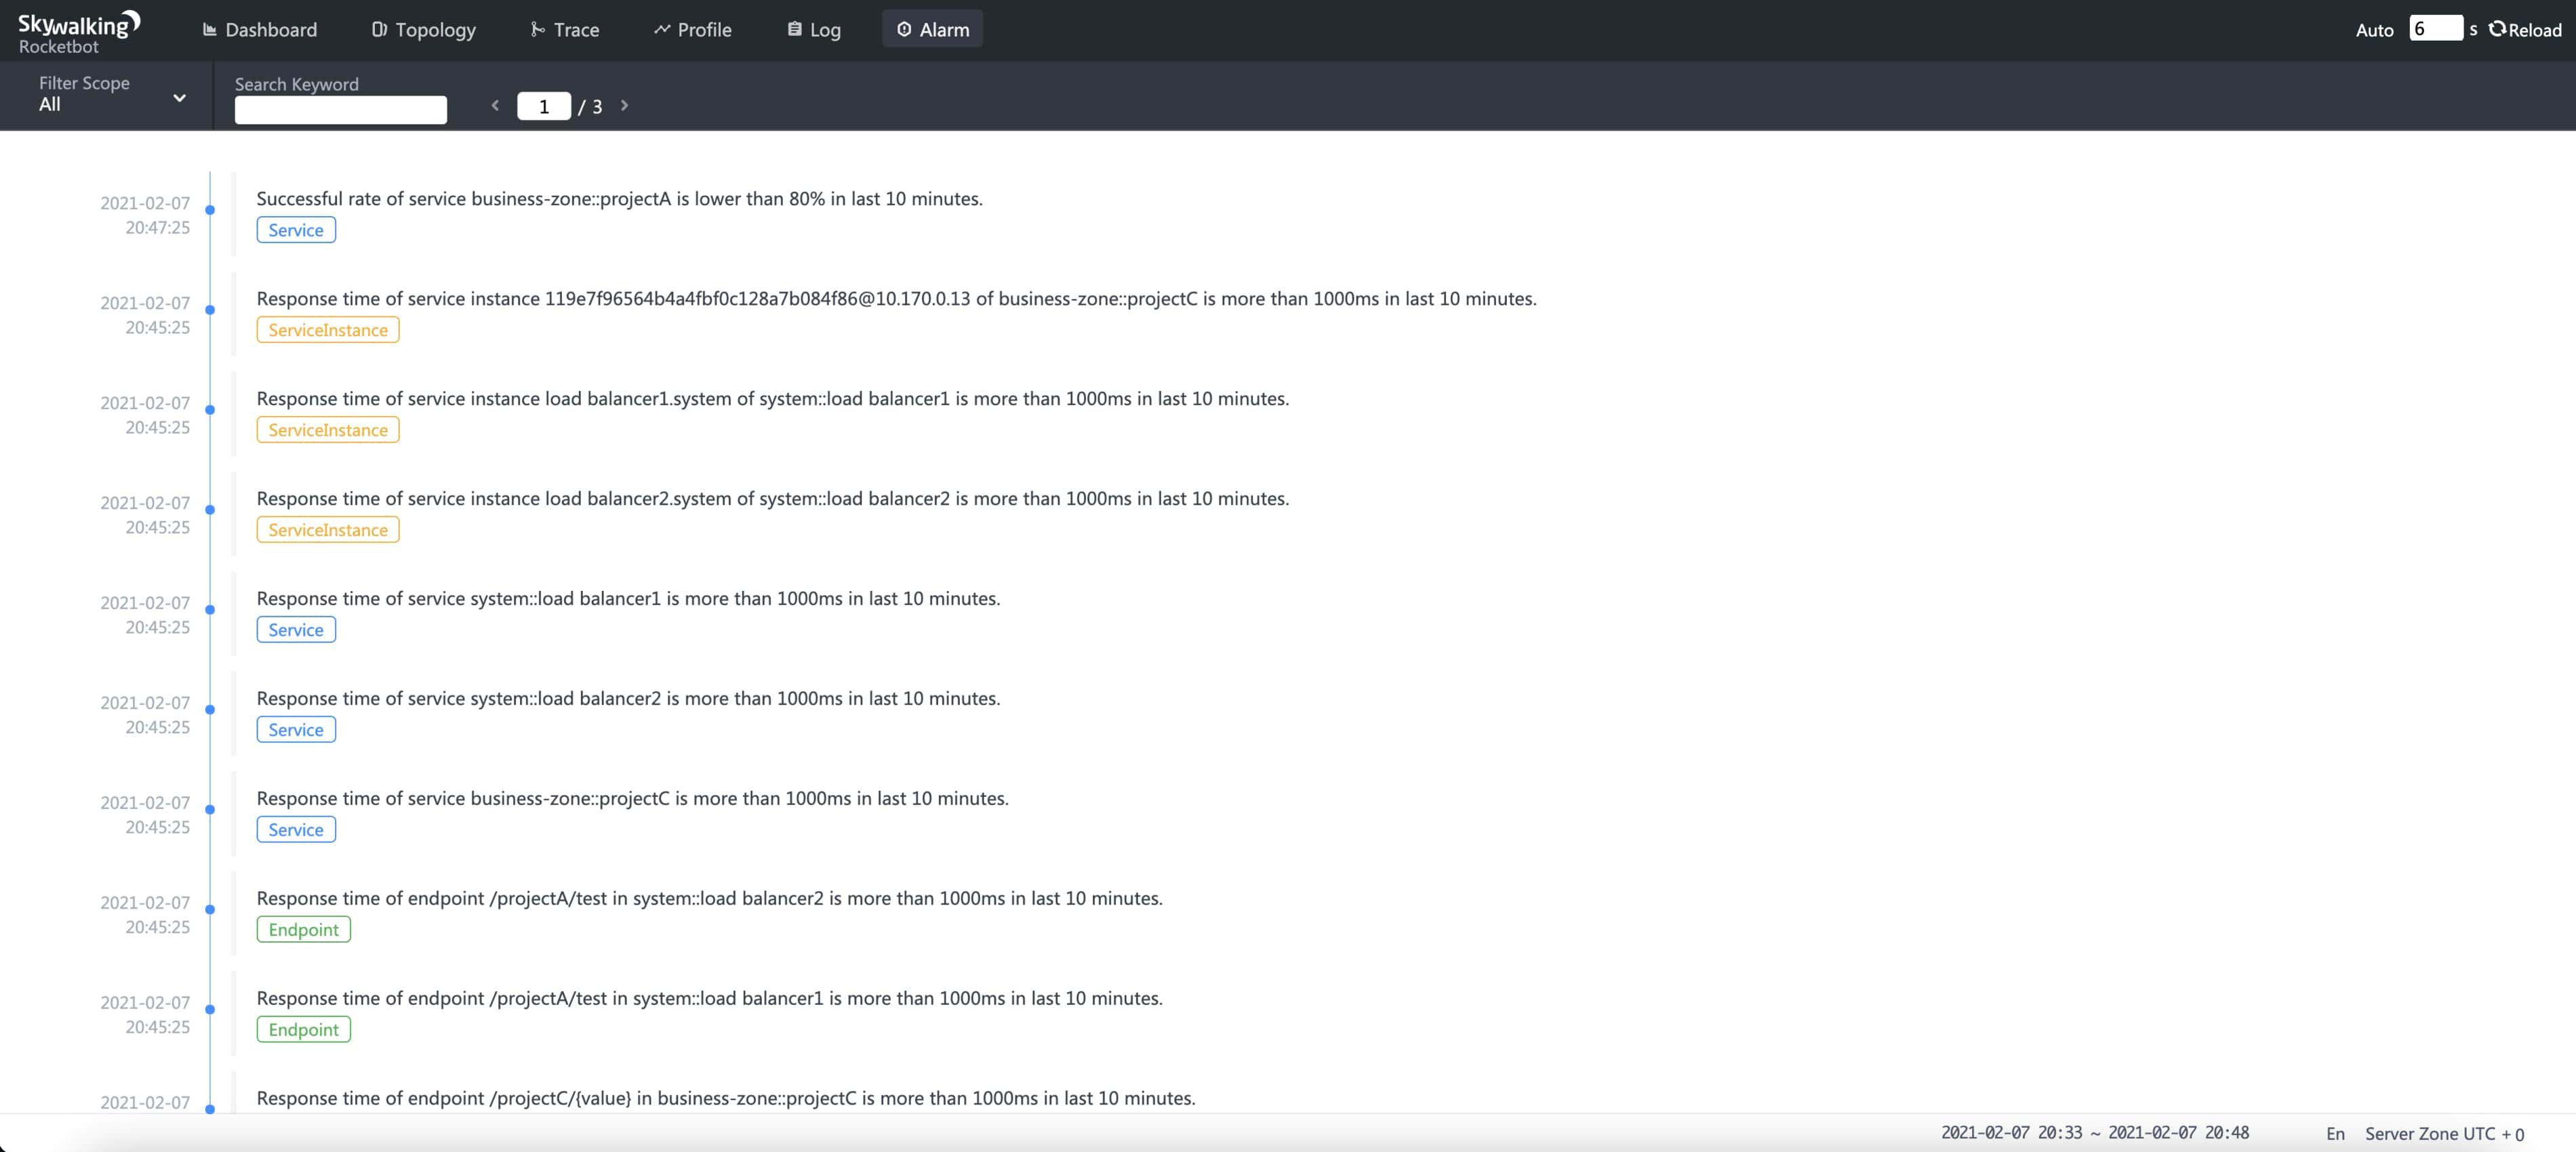Click Endpoint tag on load balancer2 alarm

point(303,929)
